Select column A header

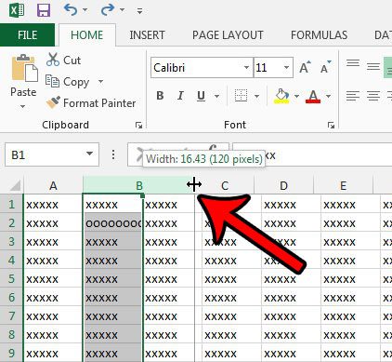pyautogui.click(x=53, y=185)
